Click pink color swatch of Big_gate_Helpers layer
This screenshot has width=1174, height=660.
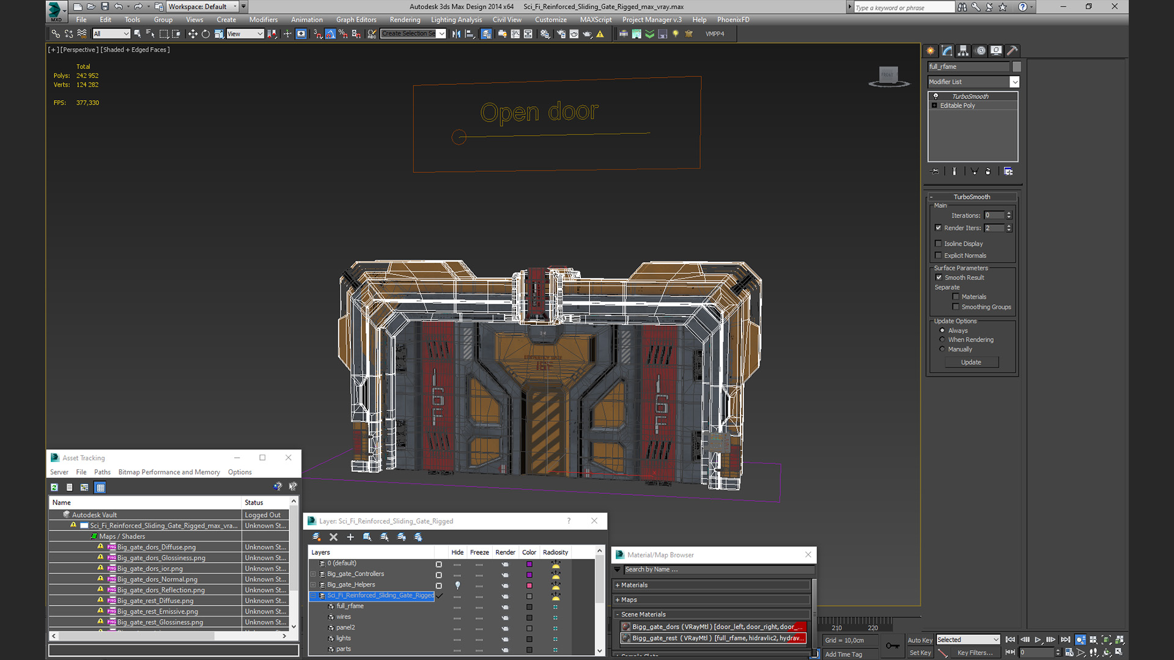[x=530, y=585]
